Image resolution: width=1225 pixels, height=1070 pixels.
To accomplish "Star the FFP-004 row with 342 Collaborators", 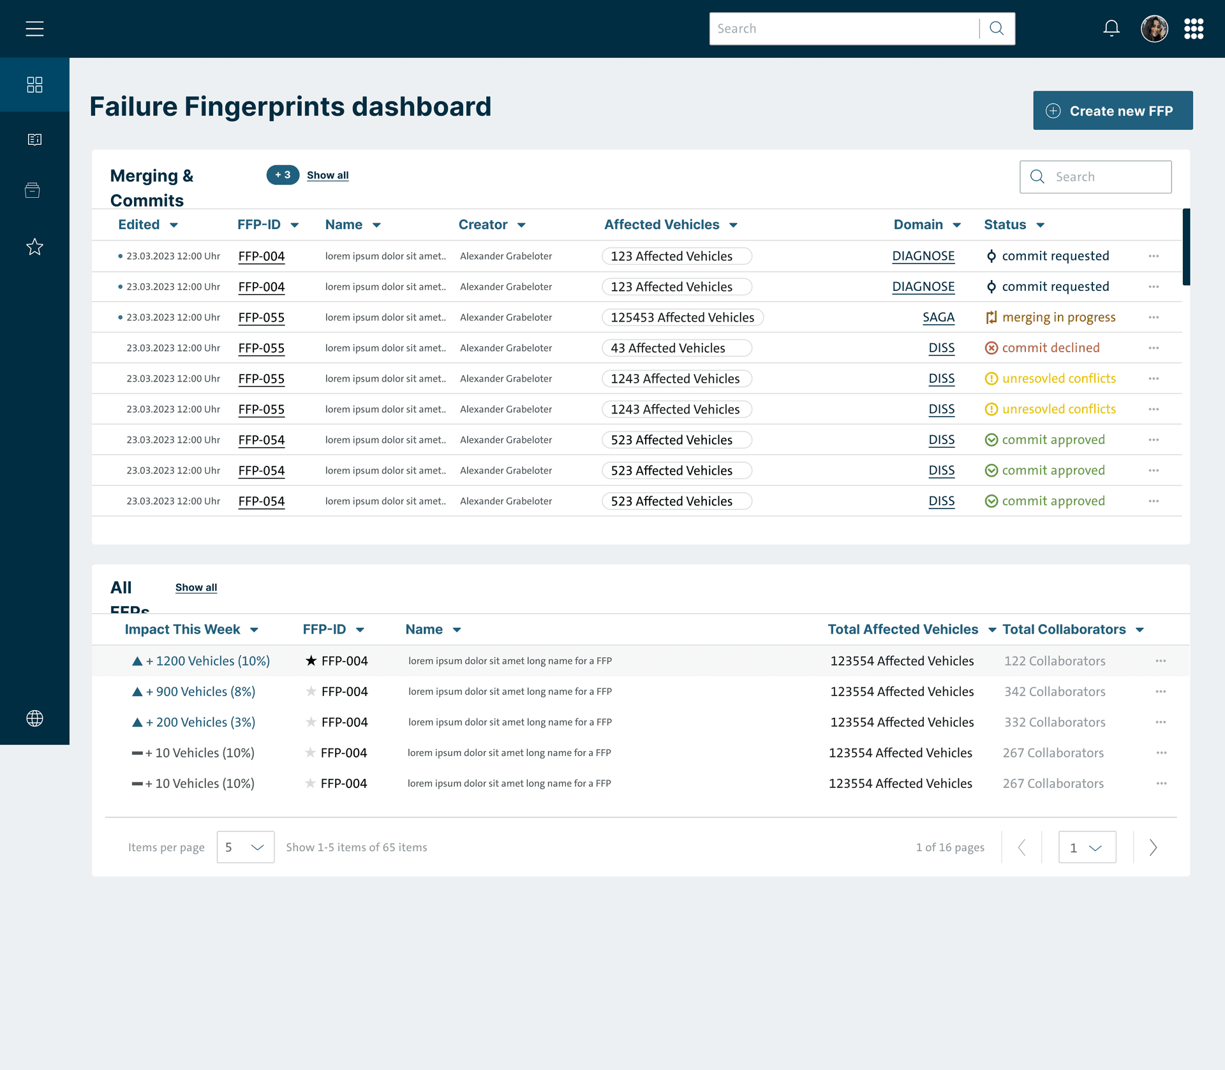I will pyautogui.click(x=311, y=691).
